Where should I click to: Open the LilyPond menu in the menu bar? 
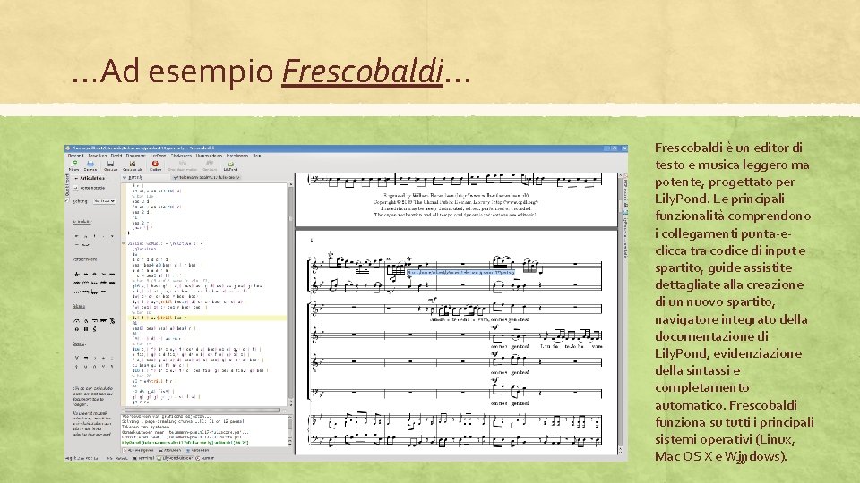tap(158, 156)
